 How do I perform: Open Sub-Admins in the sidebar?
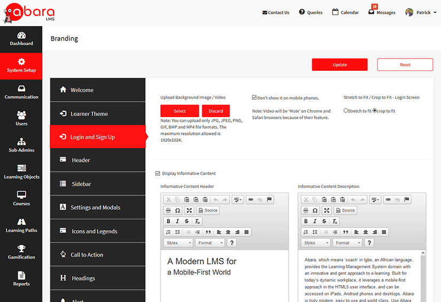(21, 145)
